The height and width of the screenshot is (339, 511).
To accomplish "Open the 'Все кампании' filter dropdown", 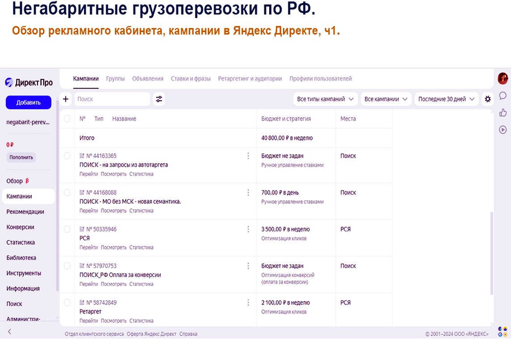I will [x=387, y=99].
